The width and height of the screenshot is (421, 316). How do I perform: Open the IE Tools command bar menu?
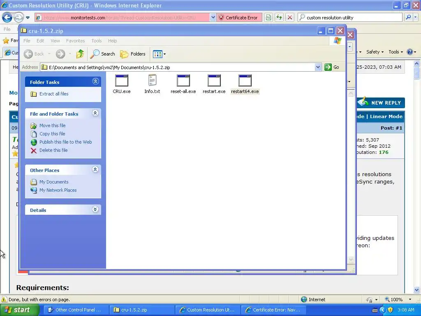[x=396, y=52]
